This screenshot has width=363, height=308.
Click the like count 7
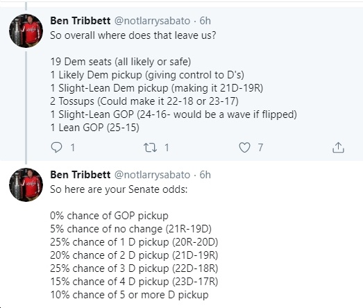pyautogui.click(x=260, y=147)
